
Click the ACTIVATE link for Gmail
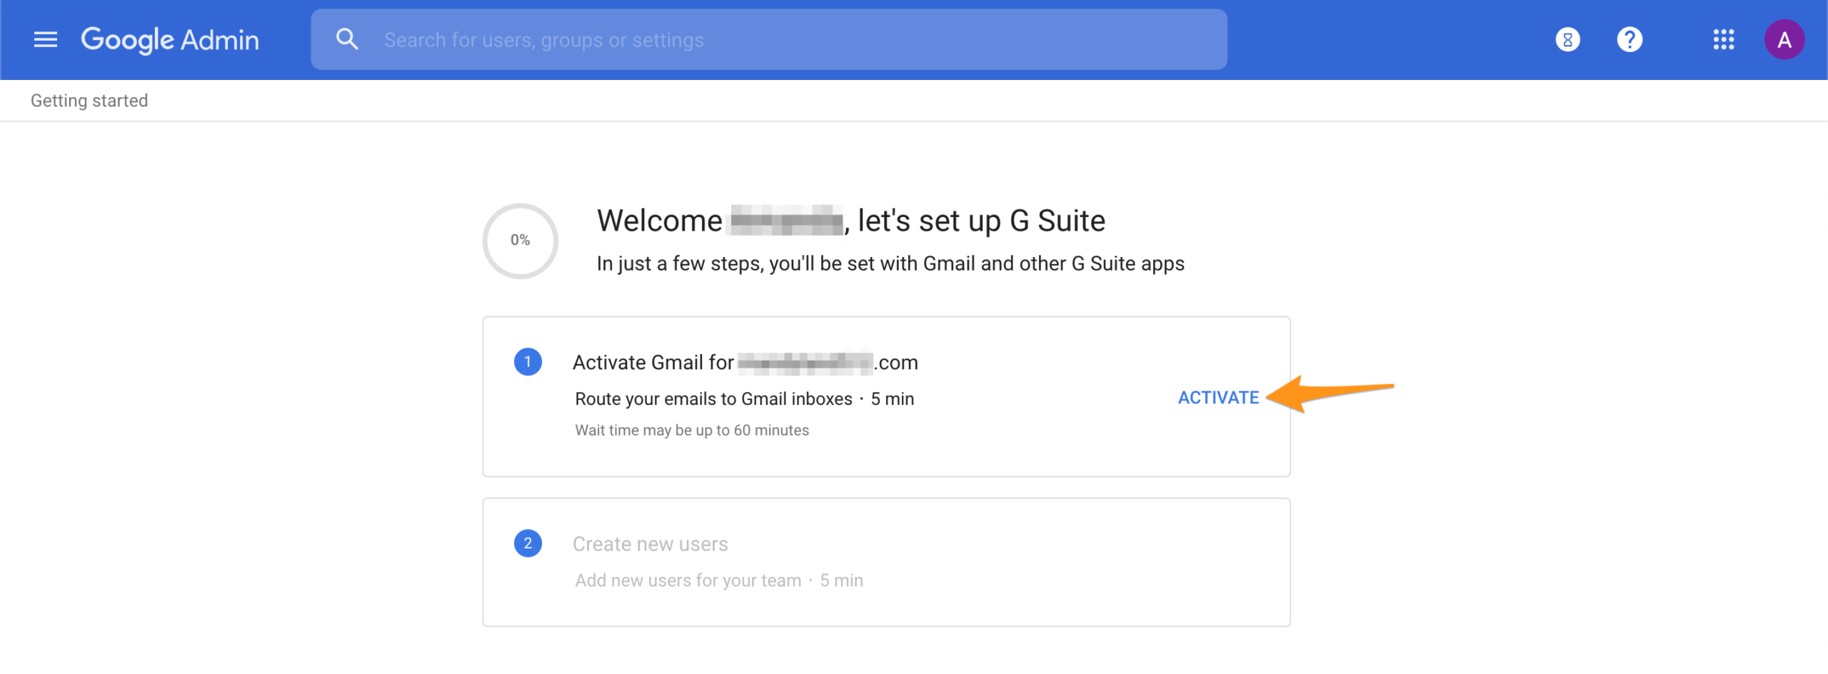1218,398
